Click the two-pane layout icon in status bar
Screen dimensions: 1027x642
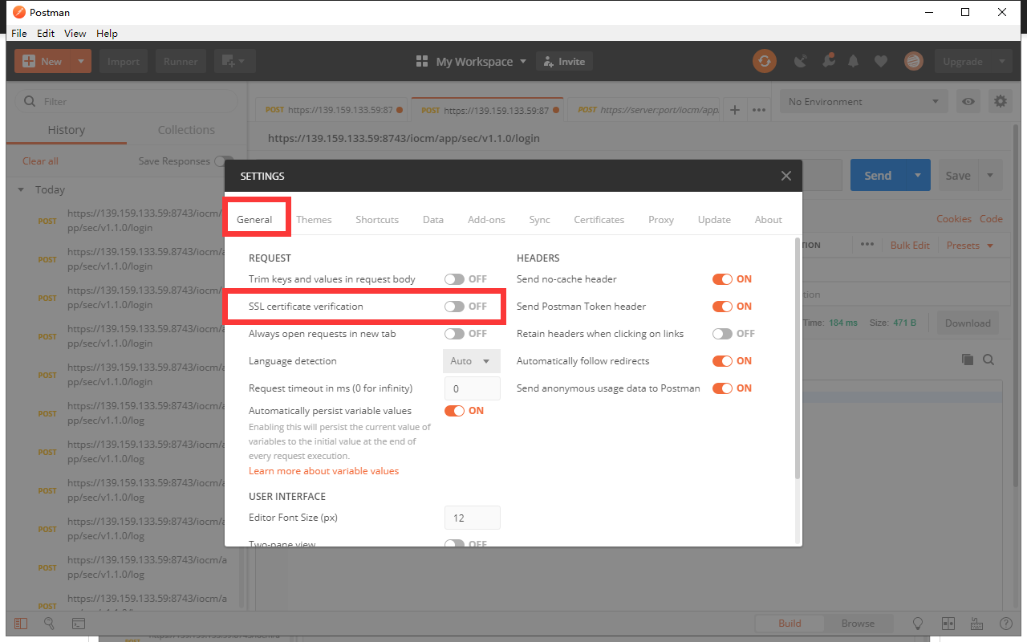click(x=948, y=623)
